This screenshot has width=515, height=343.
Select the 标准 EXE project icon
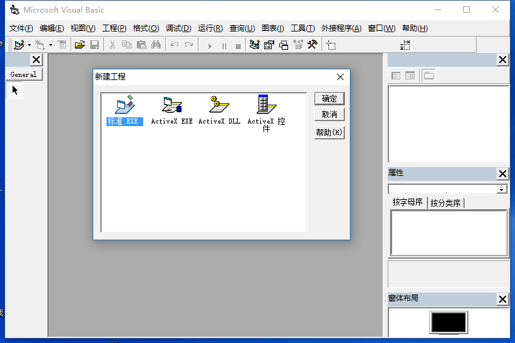click(124, 110)
